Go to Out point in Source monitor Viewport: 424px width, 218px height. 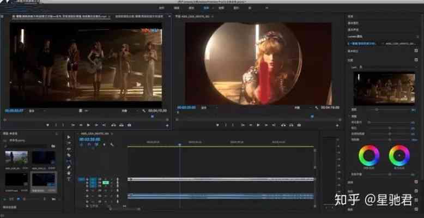(104, 125)
